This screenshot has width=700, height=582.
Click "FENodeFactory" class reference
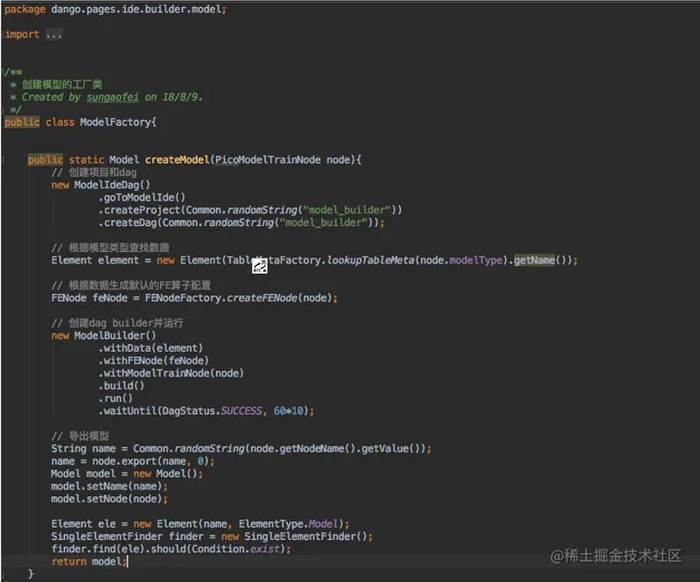[183, 298]
